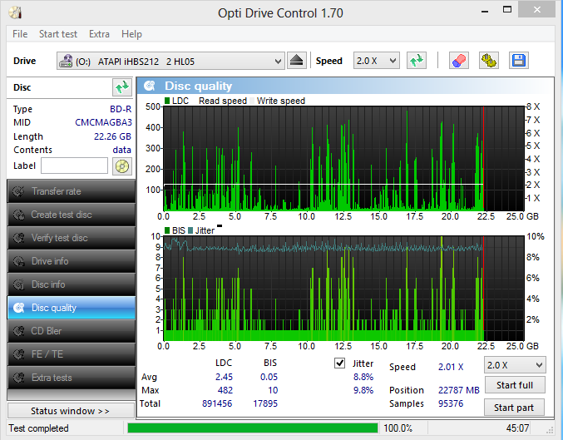Viewport: 563px width, 440px height.
Task: Click Disc info sidebar icon
Action: point(18,284)
